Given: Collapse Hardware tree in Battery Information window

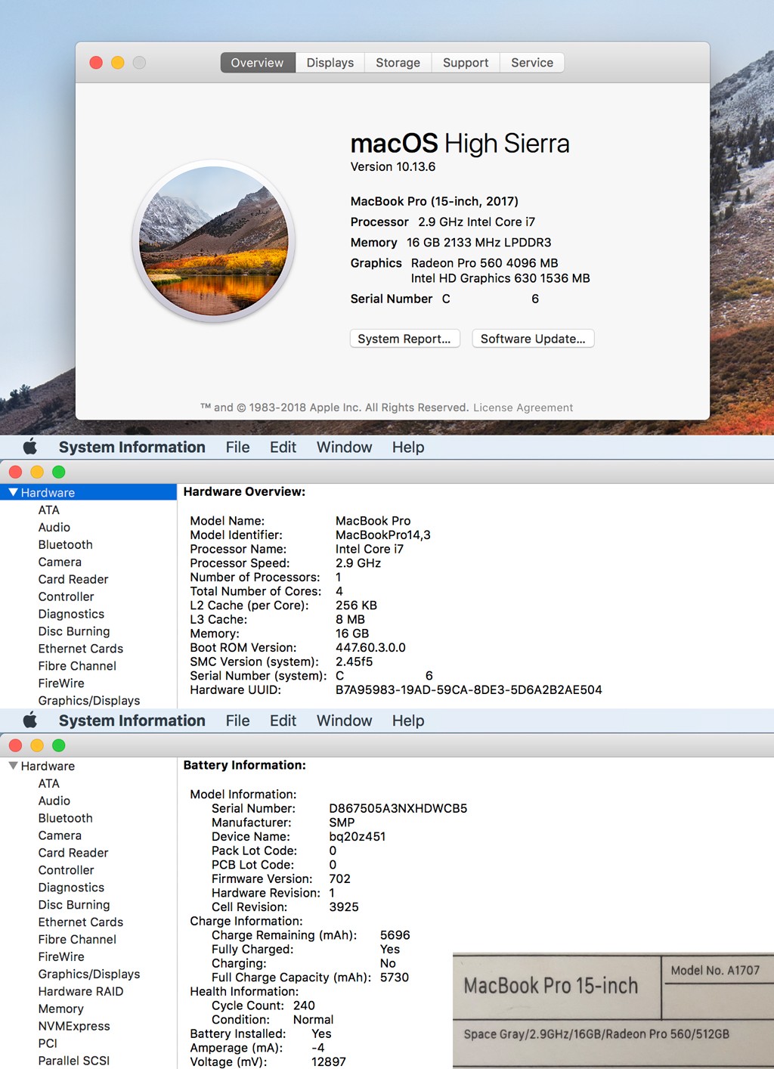Looking at the screenshot, I should [13, 766].
